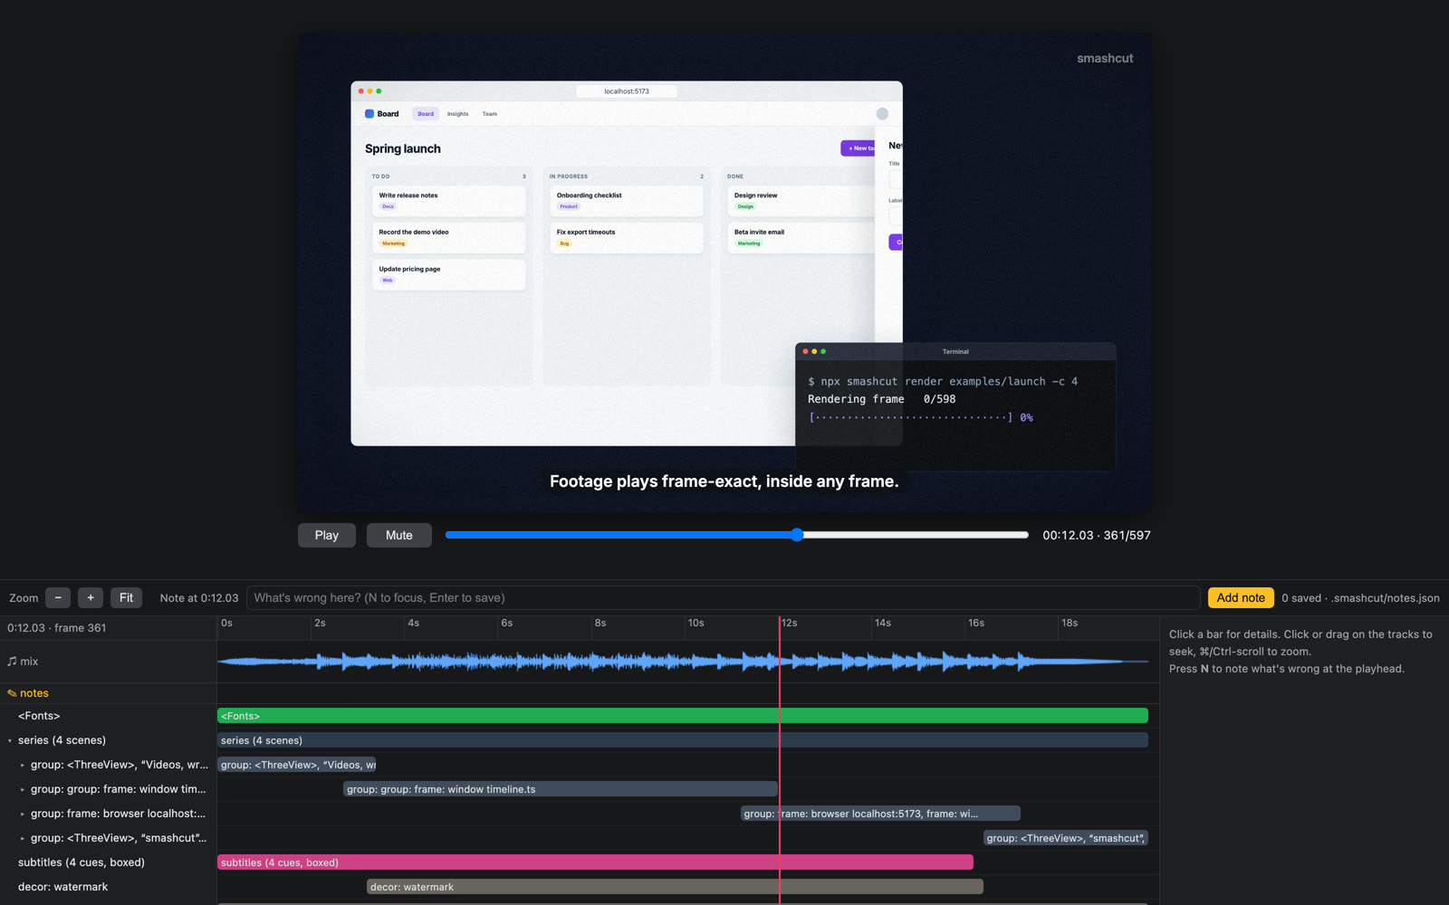
Task: Expand the "group: frame: browser localhost" row
Action: click(x=23, y=814)
